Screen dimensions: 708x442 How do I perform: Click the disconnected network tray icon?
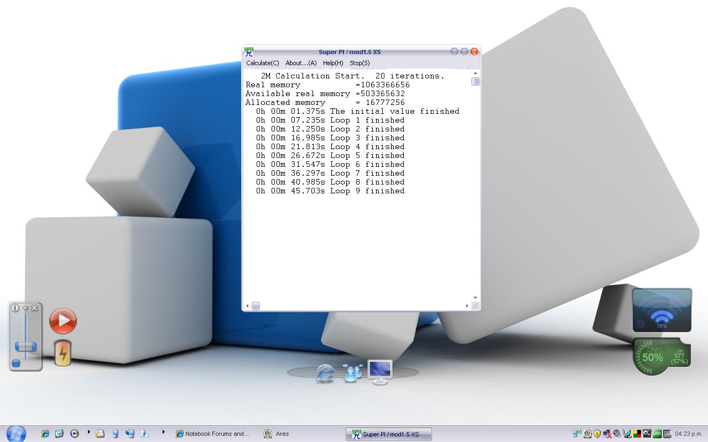tap(607, 434)
